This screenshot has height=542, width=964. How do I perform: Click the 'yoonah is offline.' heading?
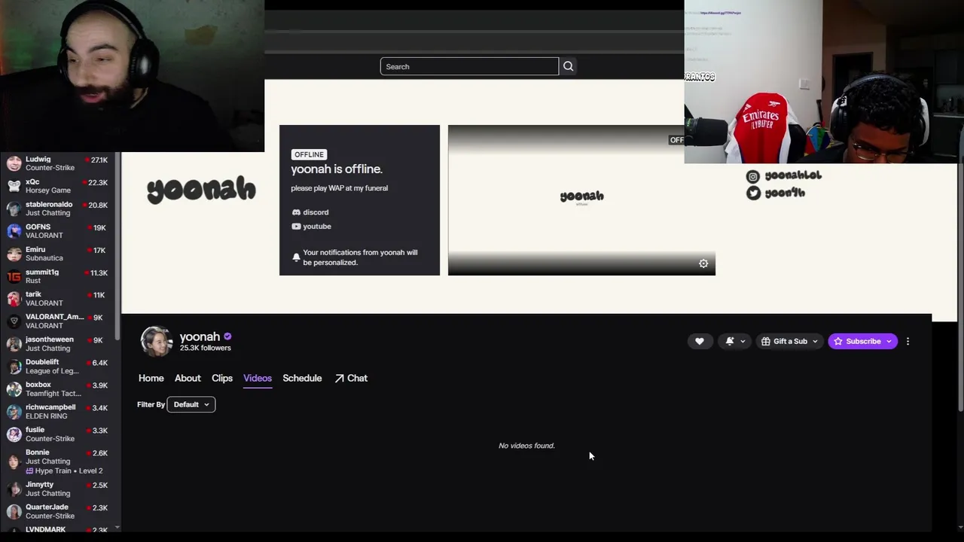pyautogui.click(x=337, y=169)
